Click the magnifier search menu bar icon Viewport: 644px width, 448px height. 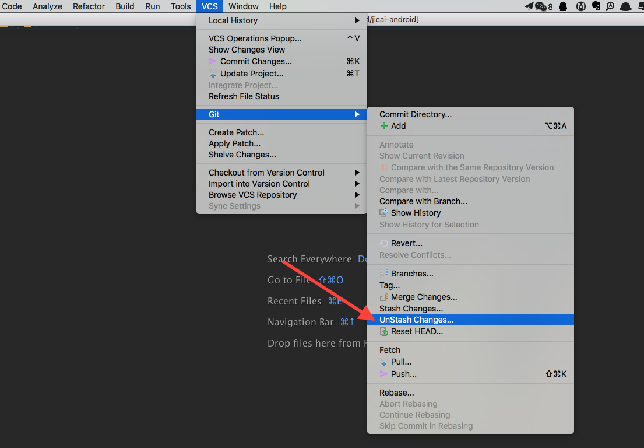click(x=610, y=6)
